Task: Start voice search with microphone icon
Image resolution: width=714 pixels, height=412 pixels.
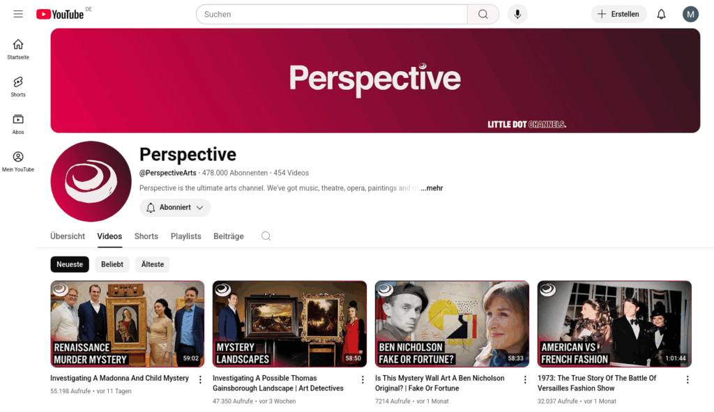Action: click(517, 15)
